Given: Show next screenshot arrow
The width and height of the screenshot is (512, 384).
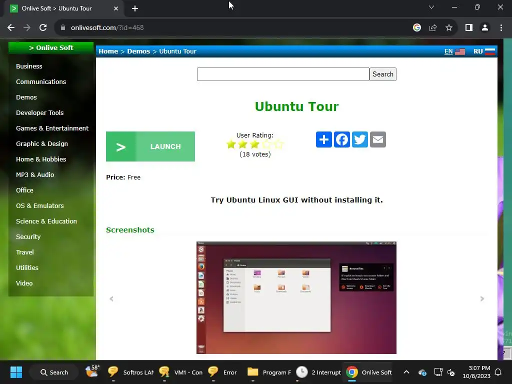Looking at the screenshot, I should pos(482,299).
